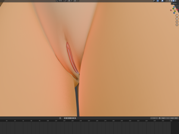This screenshot has width=179, height=134.
Task: Click frame 150 on the timeline ruler
Action: click(89, 121)
